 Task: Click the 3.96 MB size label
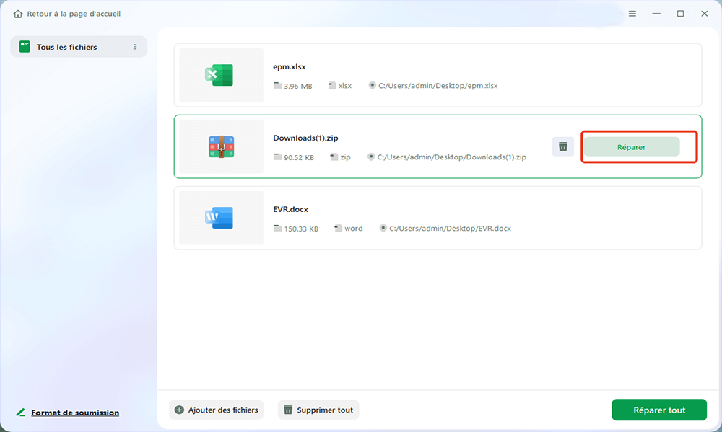pos(298,86)
